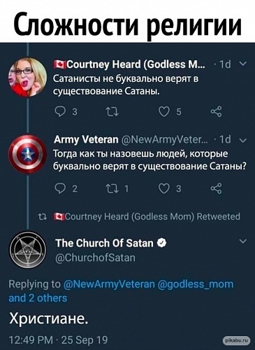Open dropdown chevron on Courtney Heard's tweet
The height and width of the screenshot is (350, 255).
[x=243, y=64]
